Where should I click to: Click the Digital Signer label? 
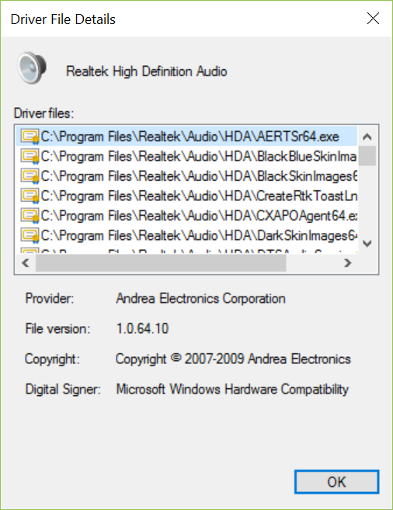click(63, 390)
